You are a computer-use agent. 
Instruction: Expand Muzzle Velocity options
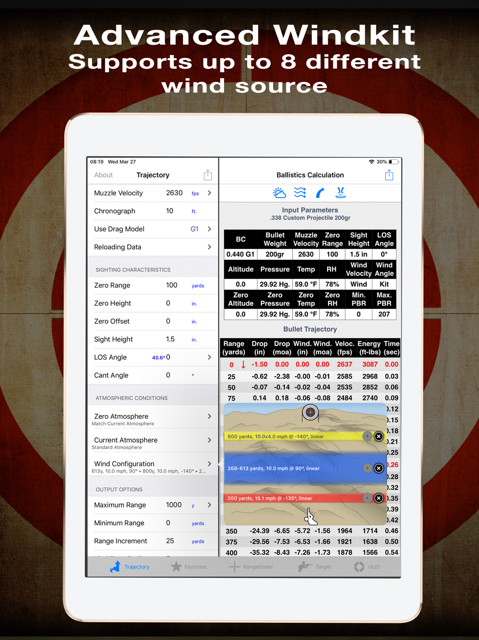[209, 193]
